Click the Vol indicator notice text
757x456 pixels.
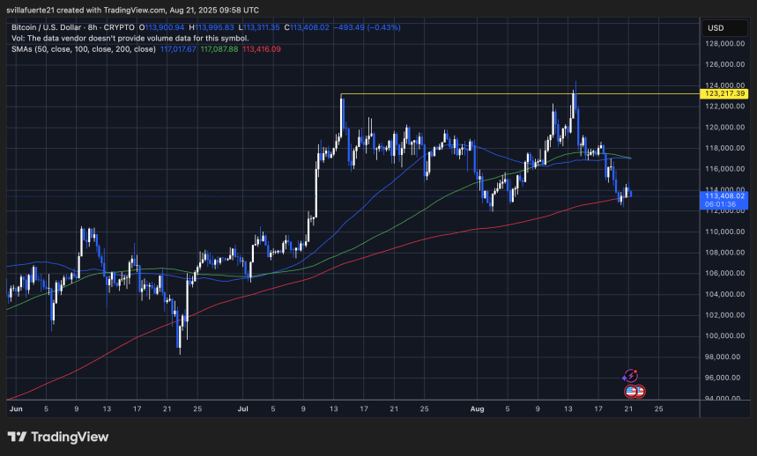pyautogui.click(x=129, y=38)
